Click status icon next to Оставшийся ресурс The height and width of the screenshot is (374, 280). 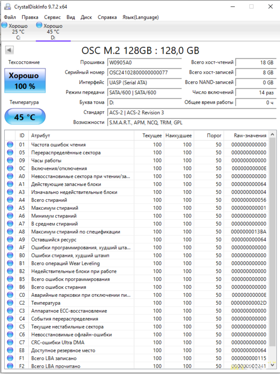pos(10,240)
